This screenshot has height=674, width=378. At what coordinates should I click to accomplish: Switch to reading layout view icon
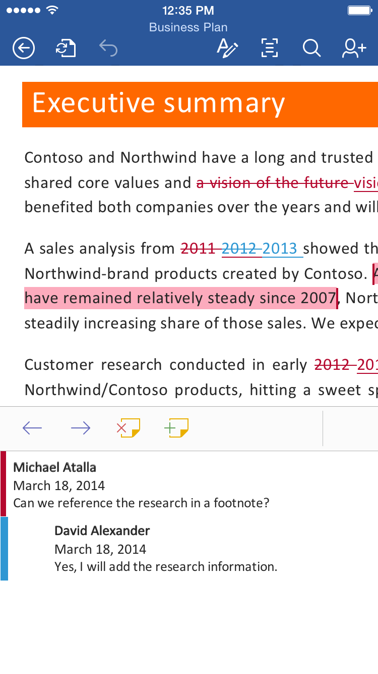tap(270, 48)
